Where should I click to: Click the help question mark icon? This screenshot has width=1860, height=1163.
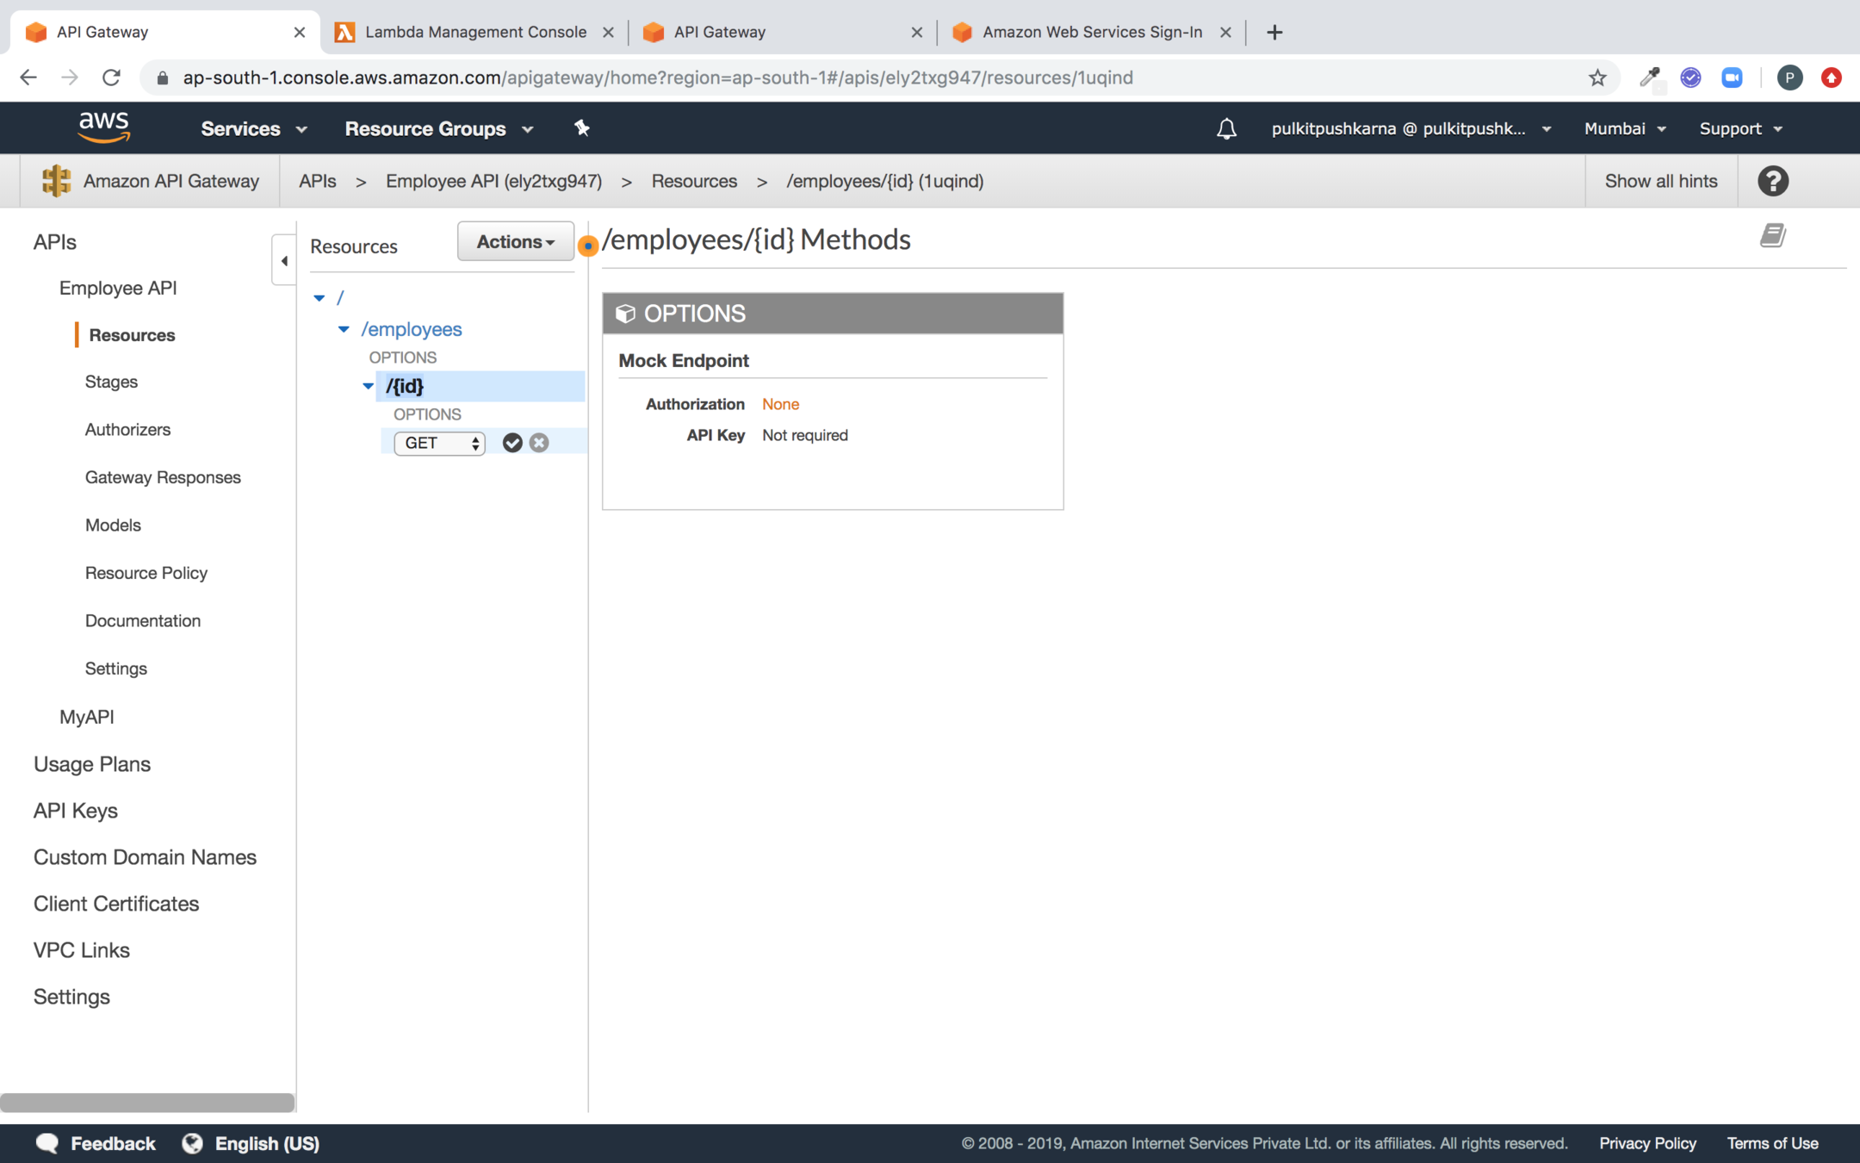(1772, 181)
